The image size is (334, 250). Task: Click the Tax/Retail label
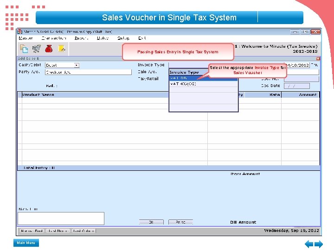[x=148, y=79]
